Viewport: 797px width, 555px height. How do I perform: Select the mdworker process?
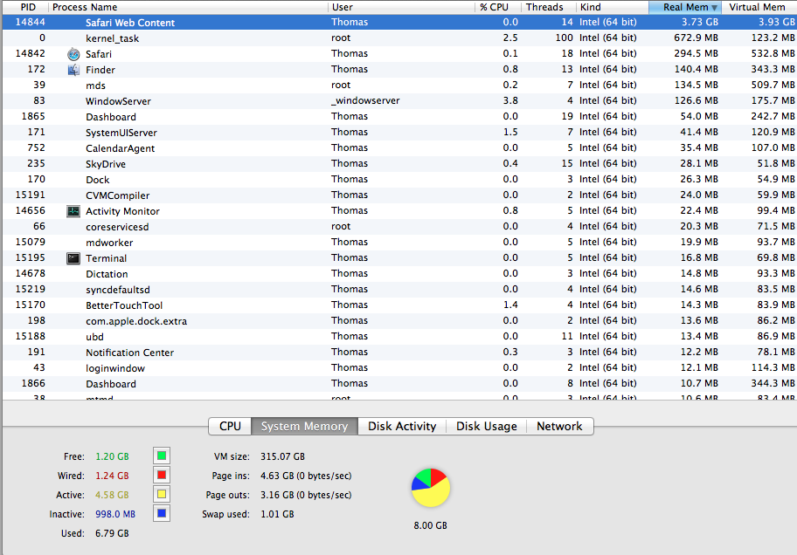pyautogui.click(x=109, y=243)
